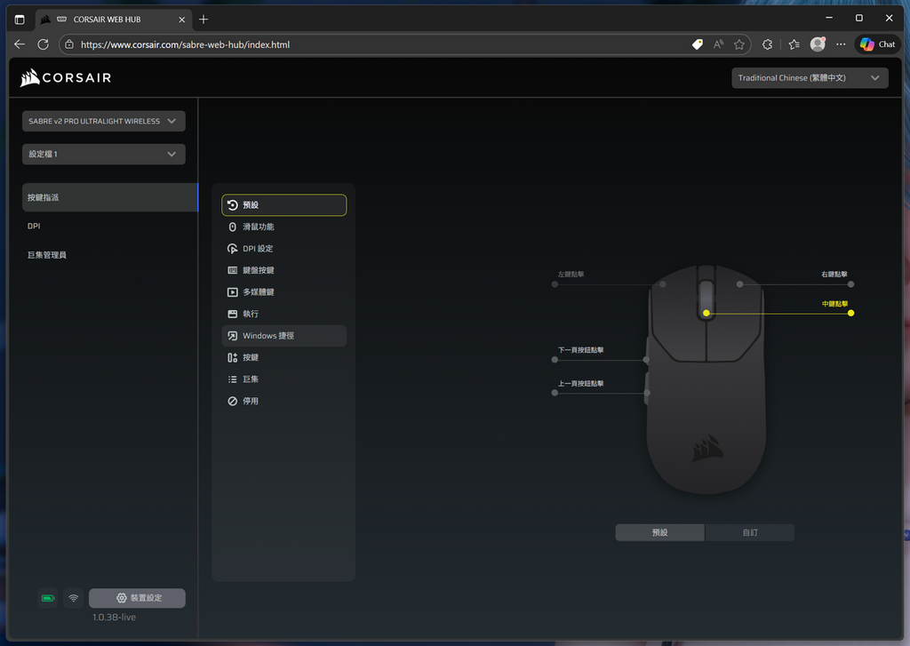Click the battery status icon
The width and height of the screenshot is (910, 646).
pyautogui.click(x=48, y=598)
